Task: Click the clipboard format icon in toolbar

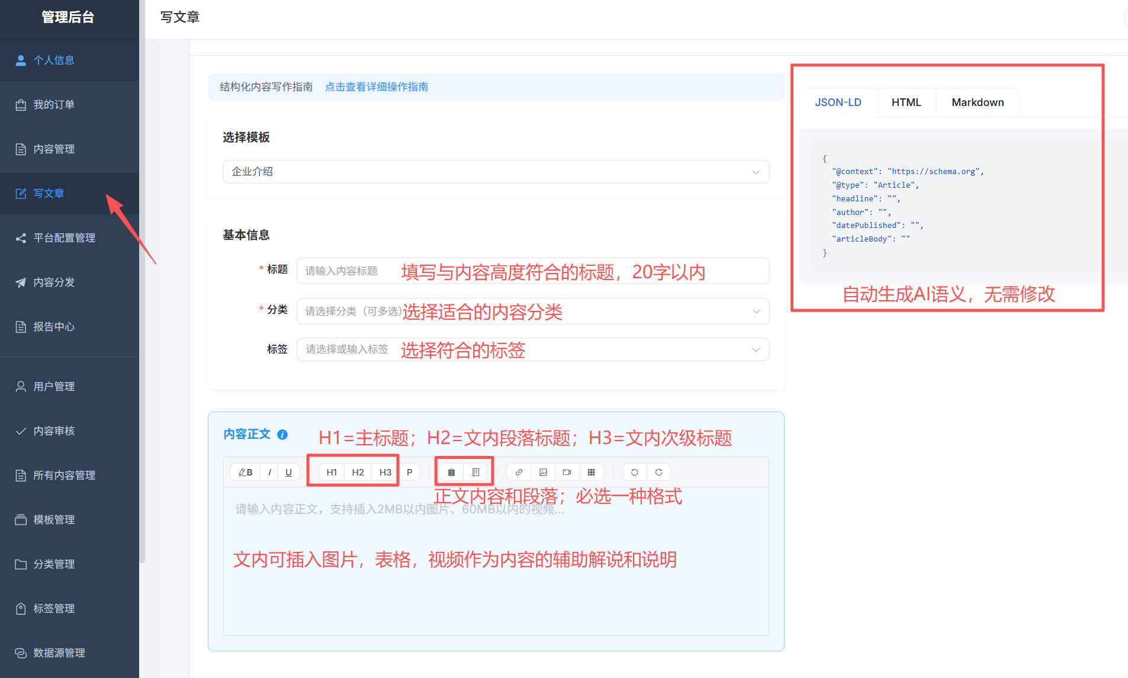Action: [451, 472]
